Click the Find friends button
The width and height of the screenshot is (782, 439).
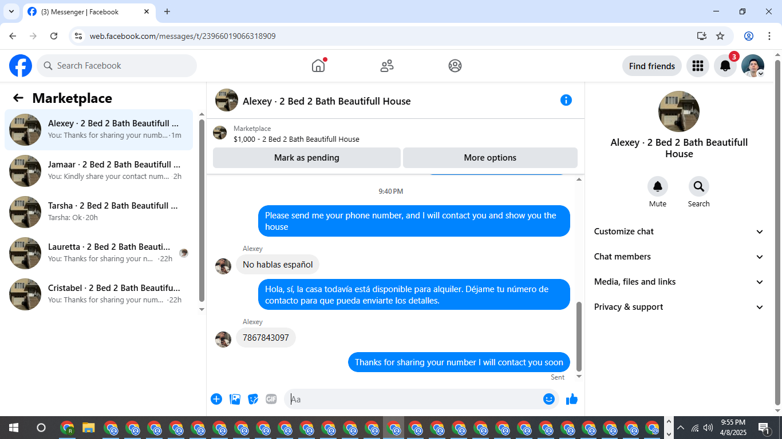pyautogui.click(x=652, y=66)
